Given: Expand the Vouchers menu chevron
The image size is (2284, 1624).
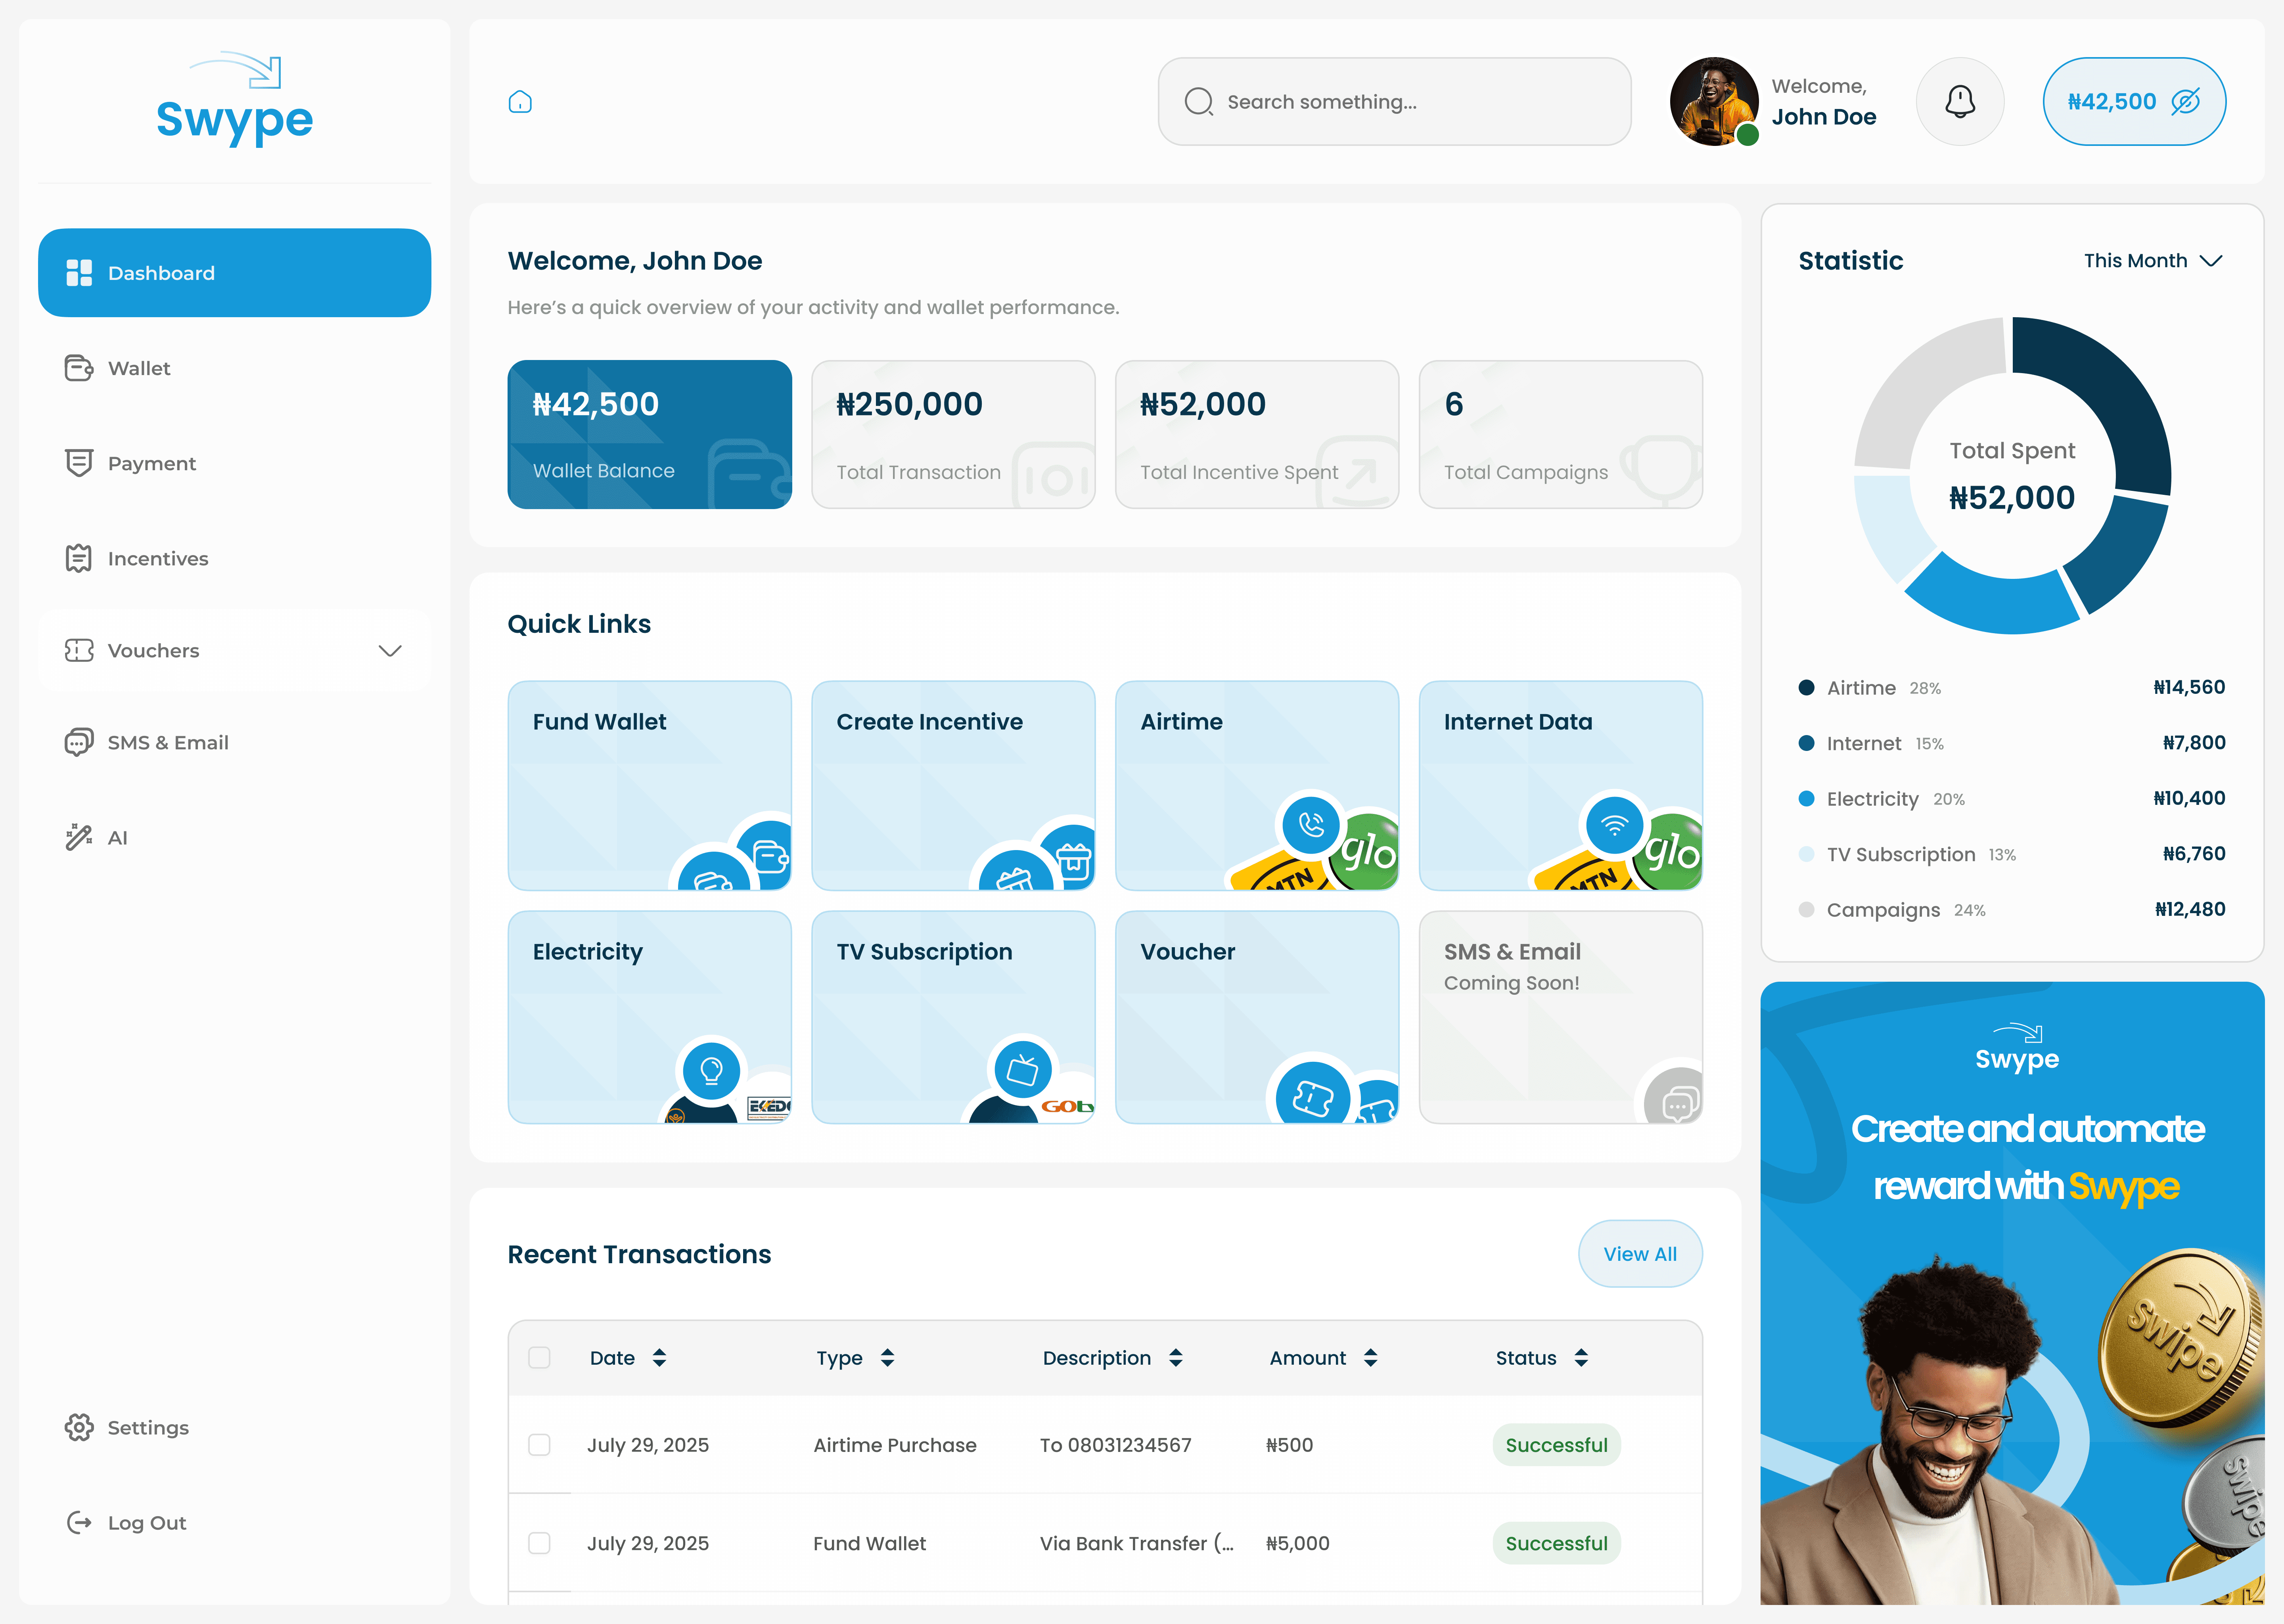Looking at the screenshot, I should [x=390, y=651].
